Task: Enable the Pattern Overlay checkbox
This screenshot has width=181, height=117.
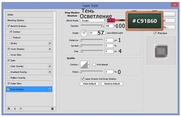Action: [8, 78]
